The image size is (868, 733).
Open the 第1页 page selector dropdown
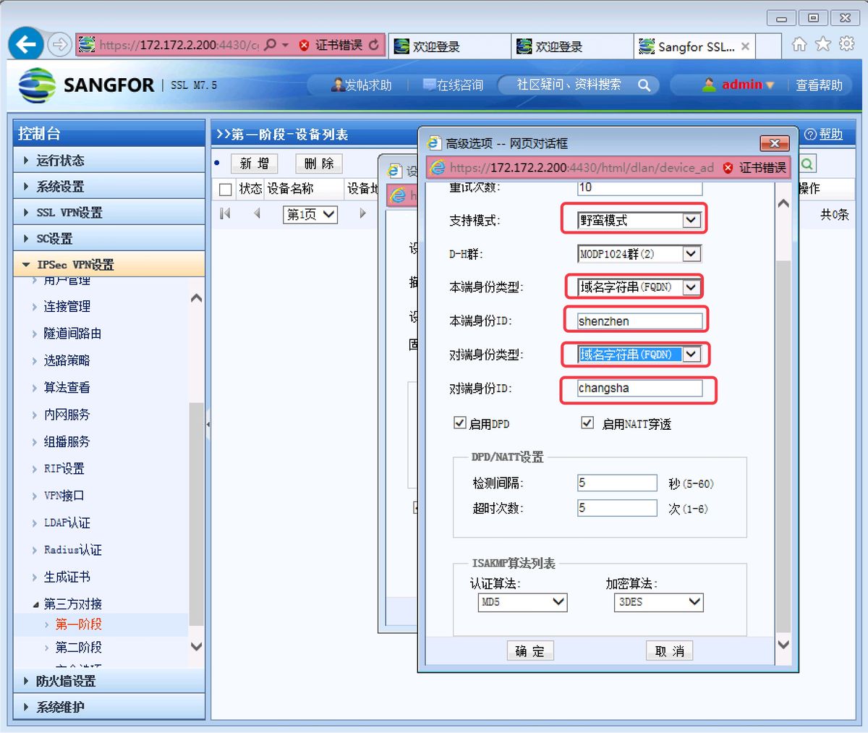click(310, 214)
